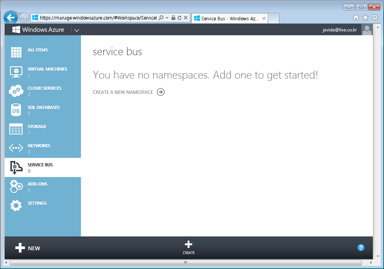
Task: View the security lock icon
Action: tap(173, 18)
